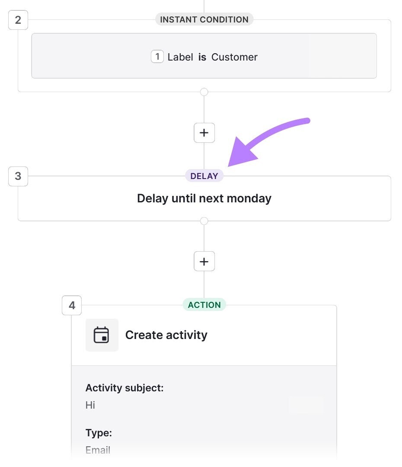Screen dimensions: 402x467
Task: Click the Activity subject value Hi
Action: [x=90, y=405]
